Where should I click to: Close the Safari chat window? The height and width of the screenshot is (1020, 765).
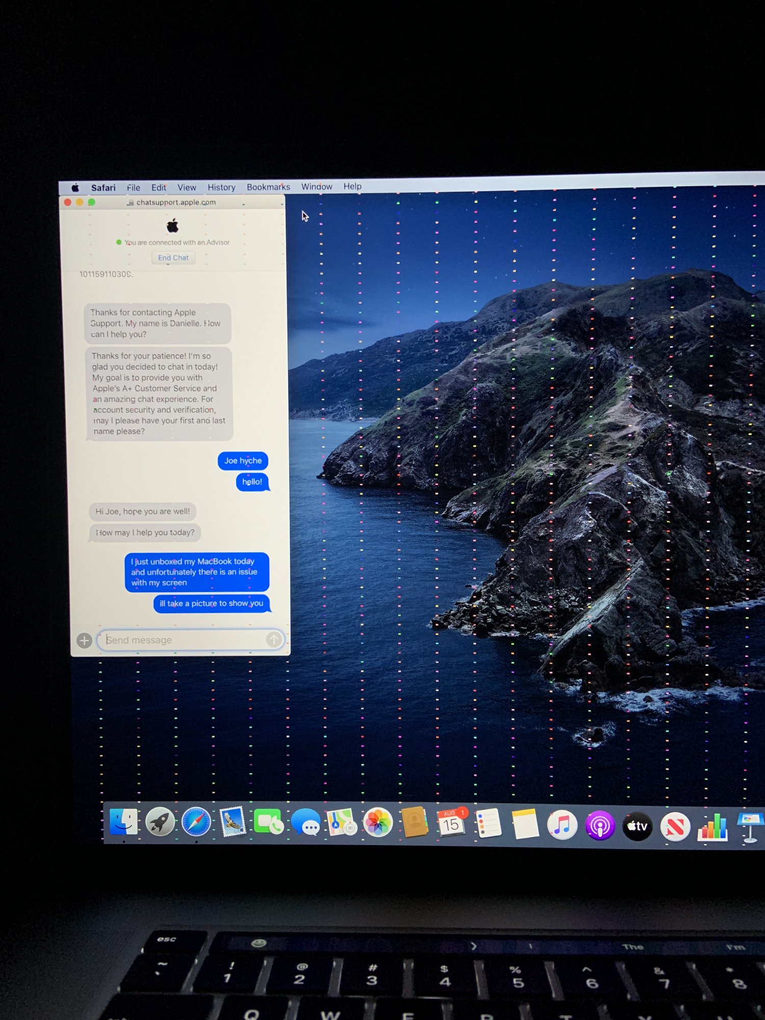tap(67, 202)
